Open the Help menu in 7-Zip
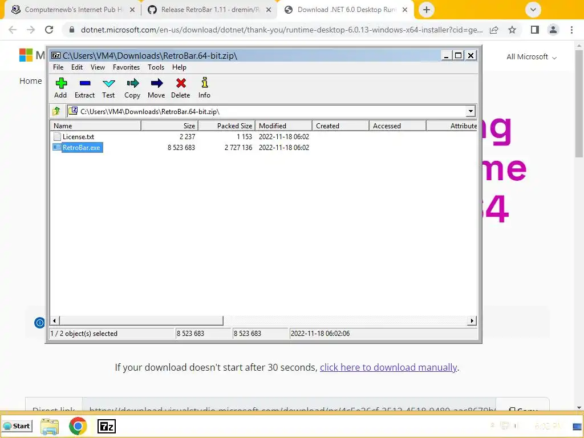Viewport: 584px width, 438px height. (x=179, y=67)
